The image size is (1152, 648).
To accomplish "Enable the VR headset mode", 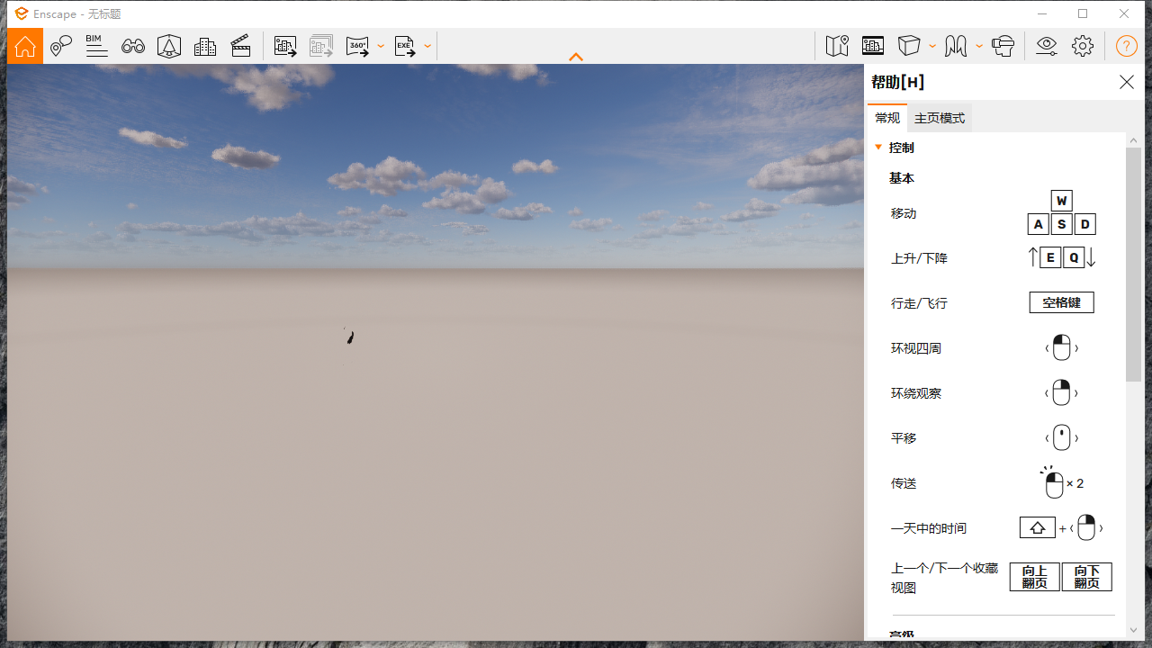I will click(x=1003, y=45).
